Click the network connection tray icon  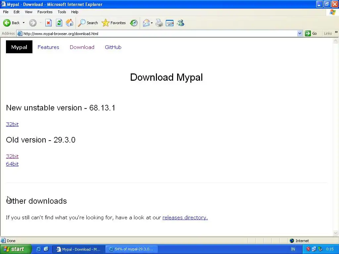(x=314, y=249)
